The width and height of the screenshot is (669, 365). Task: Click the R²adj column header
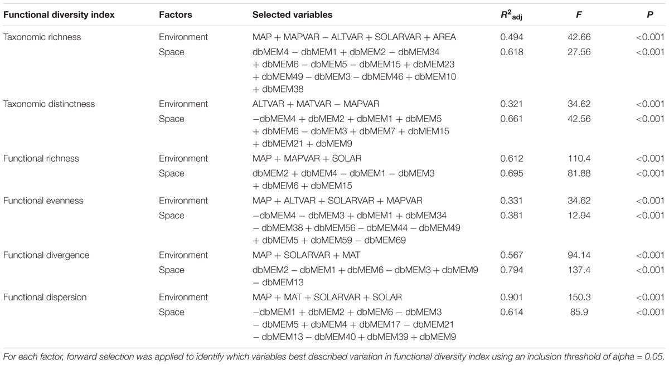click(511, 15)
